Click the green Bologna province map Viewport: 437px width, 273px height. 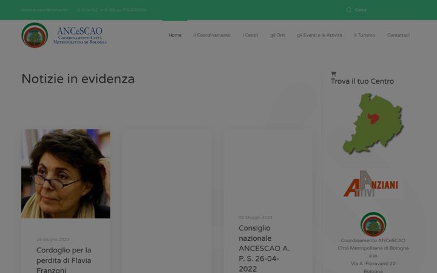(373, 124)
